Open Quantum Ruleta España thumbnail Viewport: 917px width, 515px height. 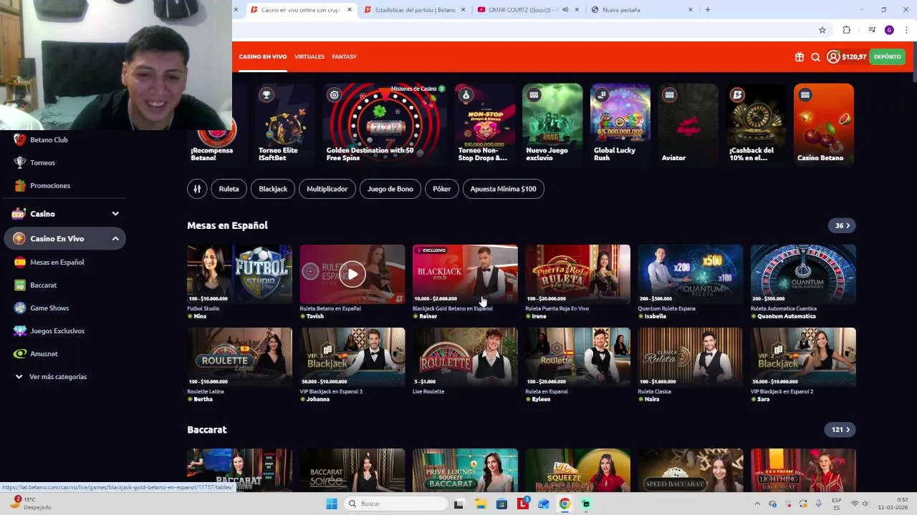[691, 274]
